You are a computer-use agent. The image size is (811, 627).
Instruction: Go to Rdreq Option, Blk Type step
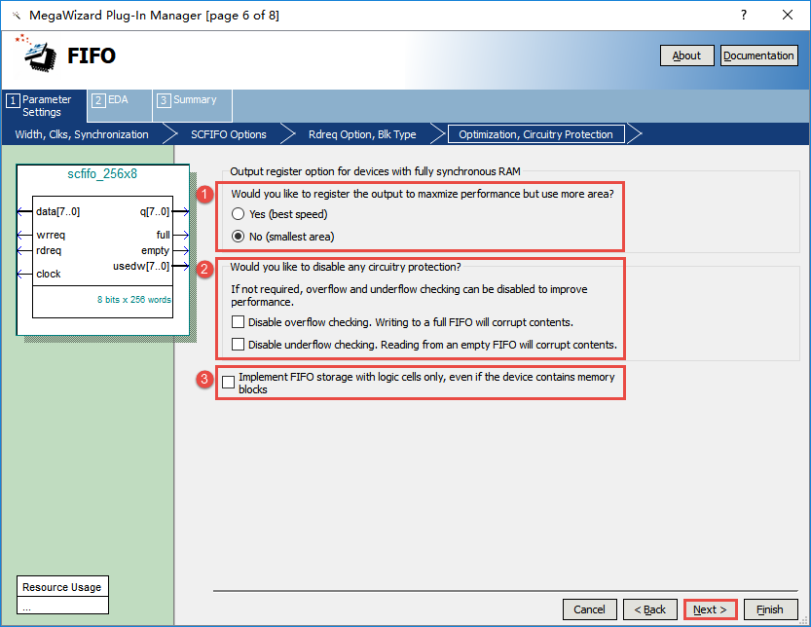pos(362,134)
